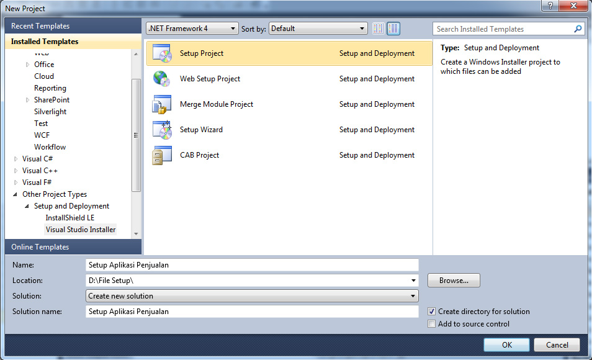Expand the Visual F# node arrow
This screenshot has width=592, height=360.
[16, 182]
